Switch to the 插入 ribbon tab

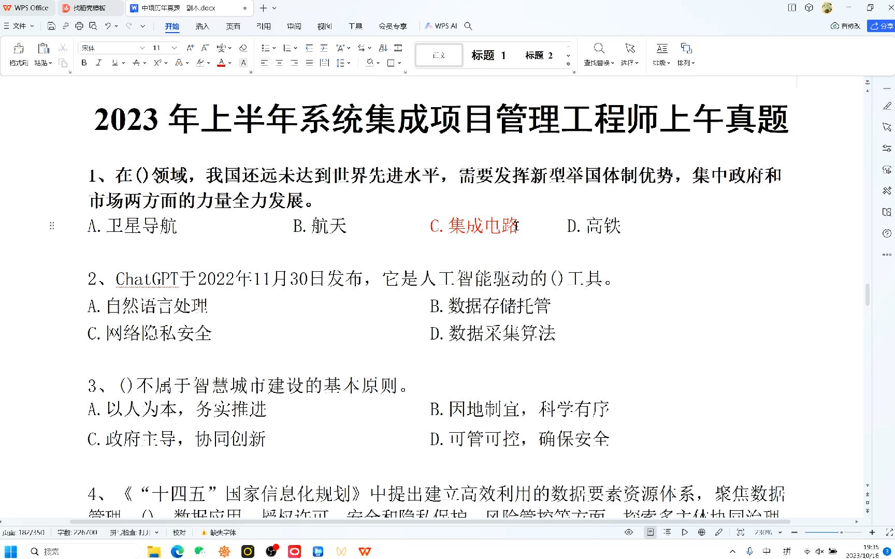point(201,26)
